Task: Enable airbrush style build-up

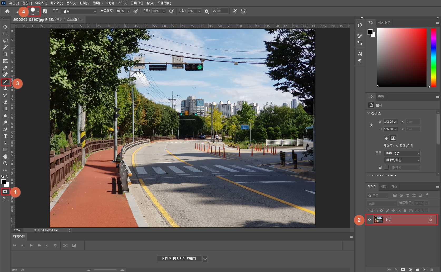Action: (x=171, y=11)
